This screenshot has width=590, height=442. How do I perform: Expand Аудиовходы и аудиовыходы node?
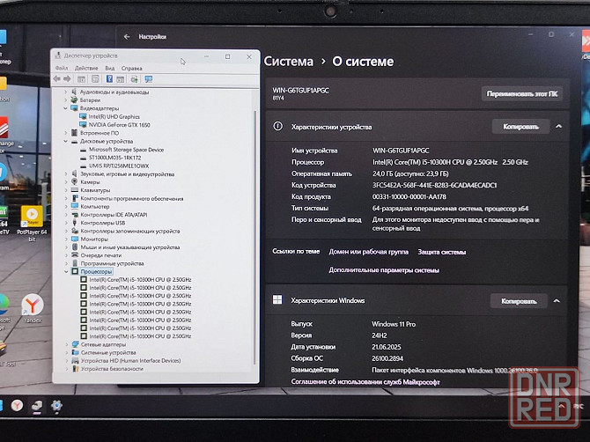click(65, 92)
